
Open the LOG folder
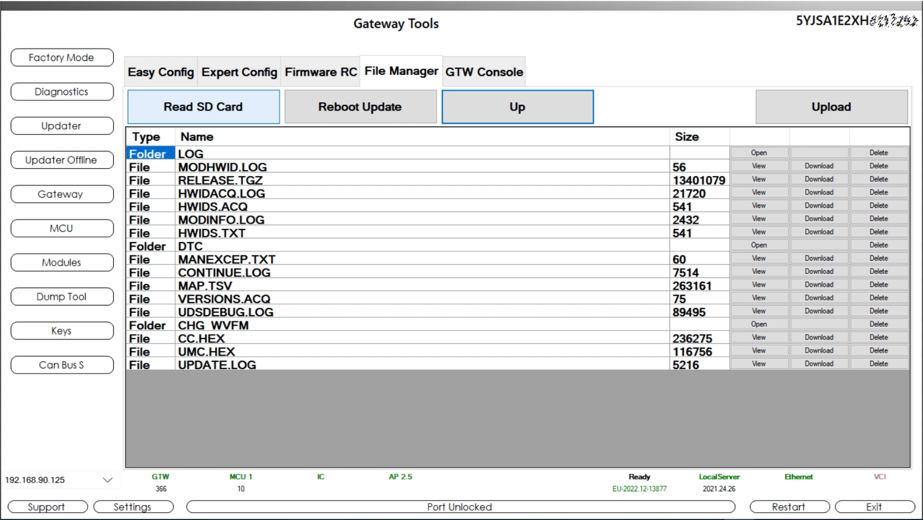tap(759, 153)
